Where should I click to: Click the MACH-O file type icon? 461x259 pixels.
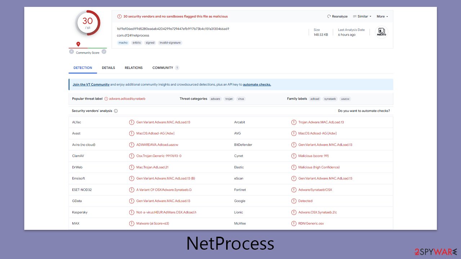[381, 32]
